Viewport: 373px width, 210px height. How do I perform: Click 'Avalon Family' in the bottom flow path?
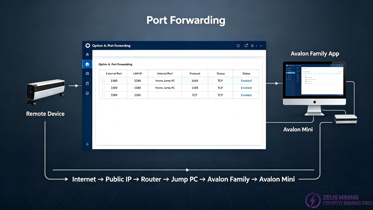point(228,179)
